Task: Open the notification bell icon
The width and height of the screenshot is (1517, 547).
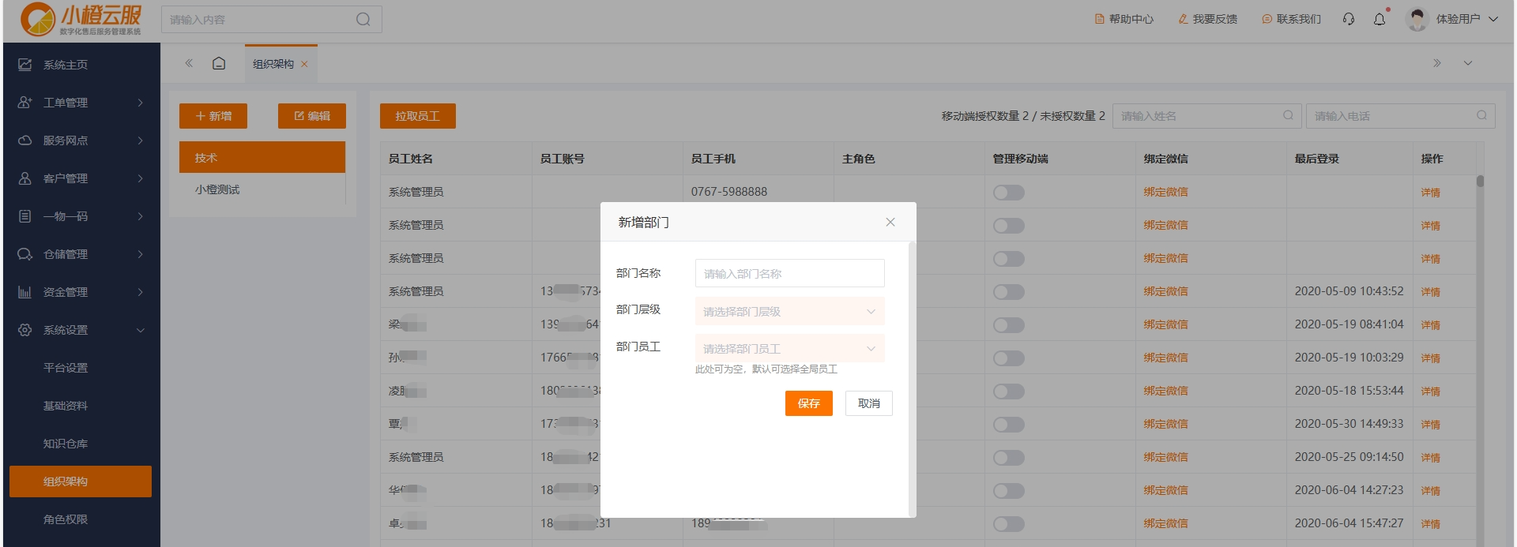Action: 1380,19
